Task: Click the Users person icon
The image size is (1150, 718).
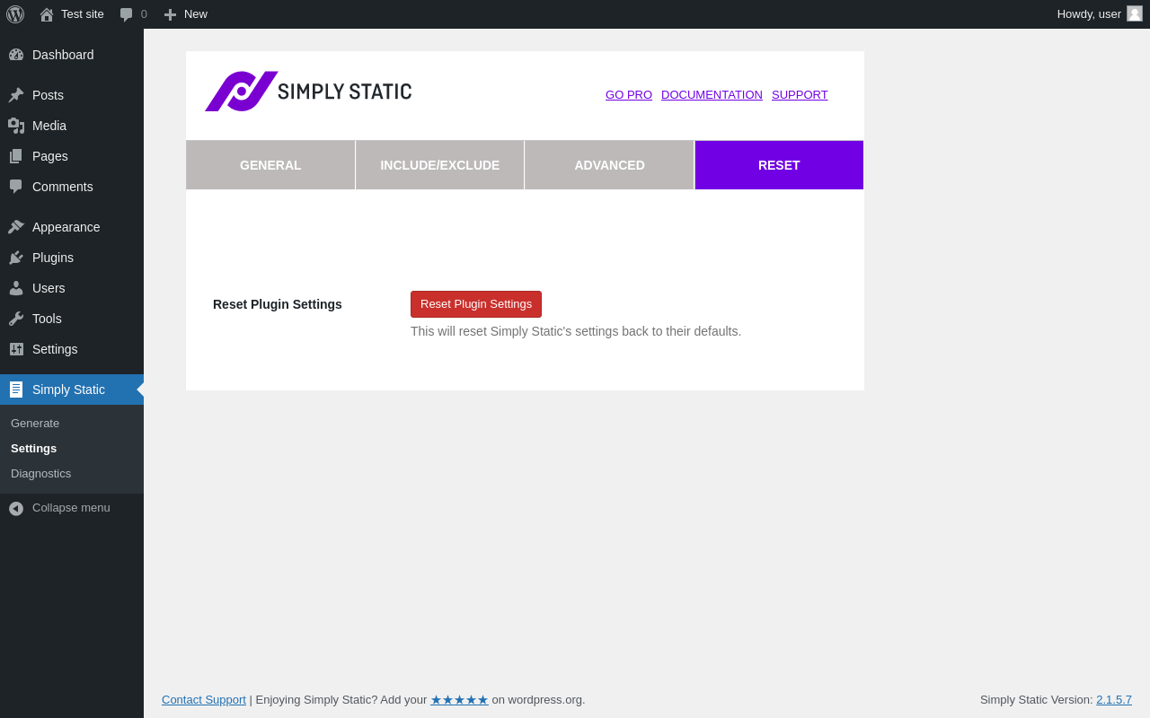Action: tap(16, 288)
